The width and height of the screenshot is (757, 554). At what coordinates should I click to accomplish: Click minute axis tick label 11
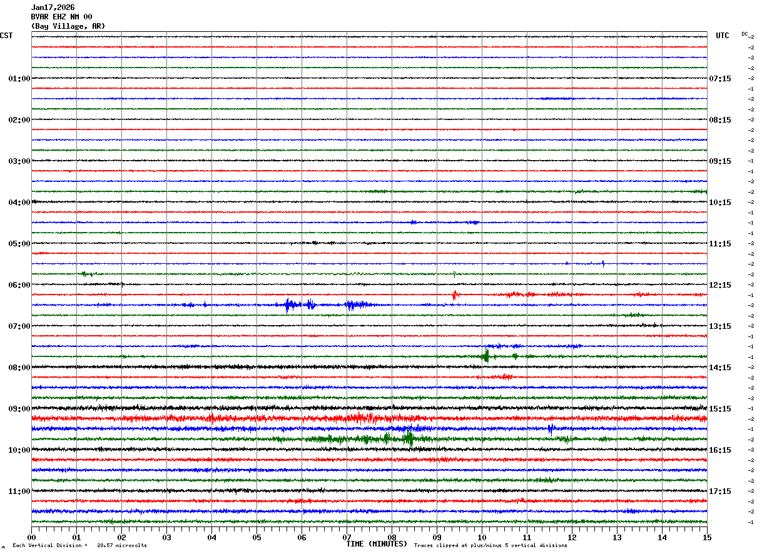527,537
